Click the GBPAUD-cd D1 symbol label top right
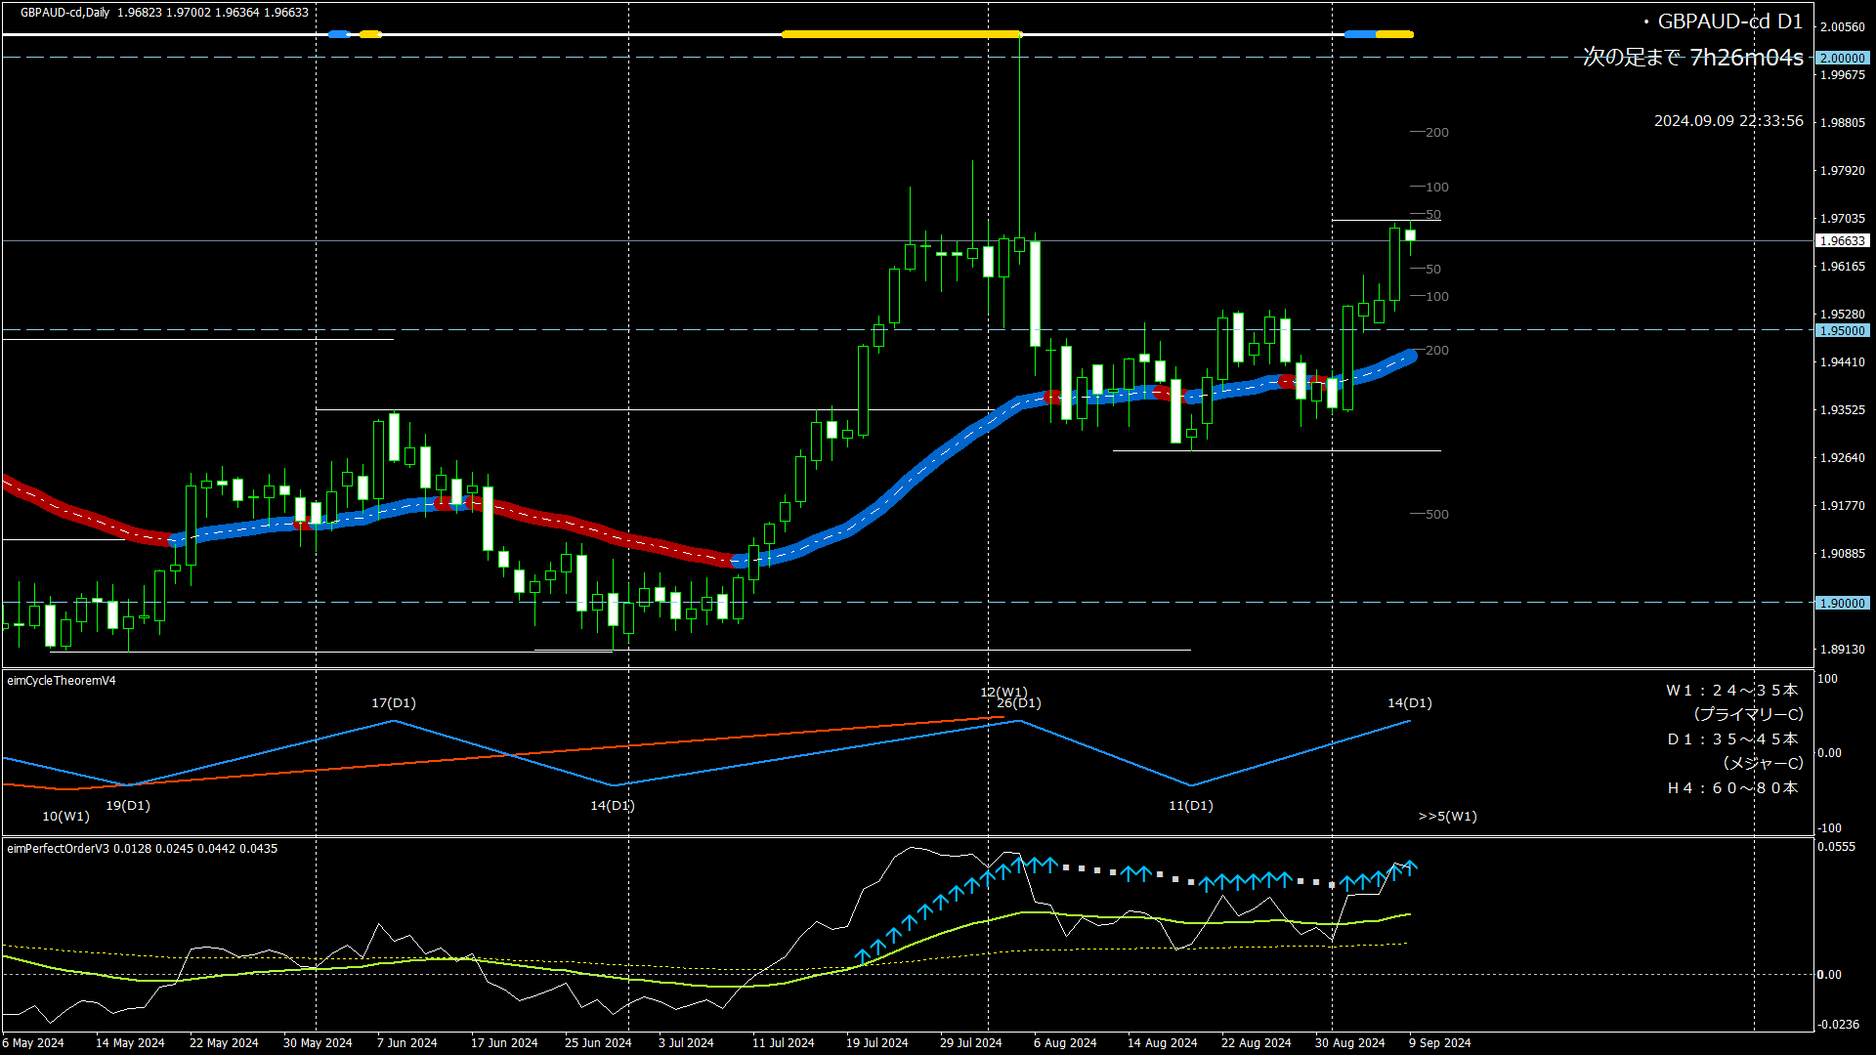This screenshot has width=1876, height=1055. (1728, 21)
